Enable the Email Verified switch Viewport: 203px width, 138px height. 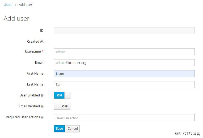tap(62, 106)
